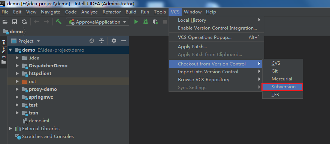Run ApprovalApplication with green play icon
Viewport: 330px width, 144px height.
136,22
